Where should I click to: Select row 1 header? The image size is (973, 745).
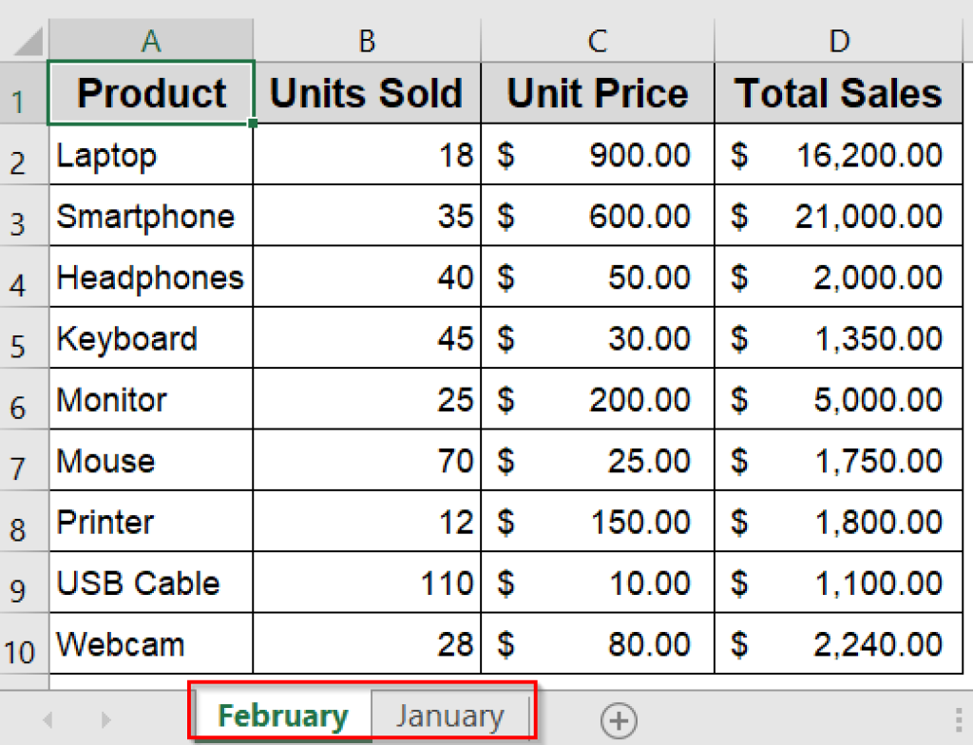[x=23, y=92]
